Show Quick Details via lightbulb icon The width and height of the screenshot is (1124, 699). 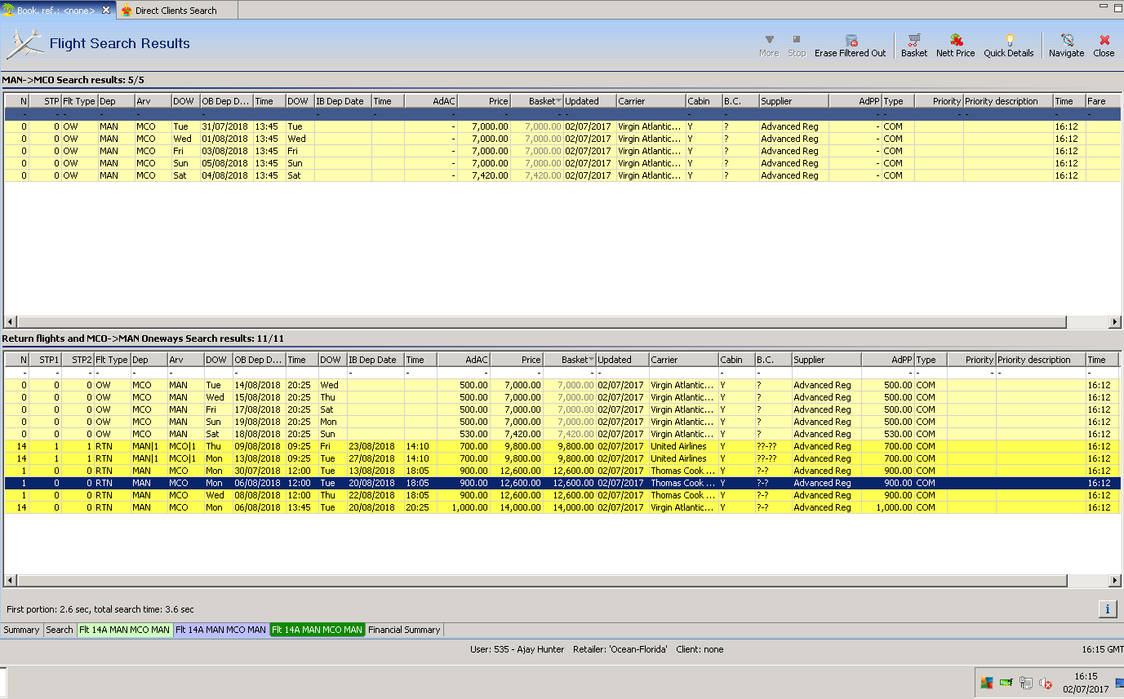click(x=1009, y=40)
